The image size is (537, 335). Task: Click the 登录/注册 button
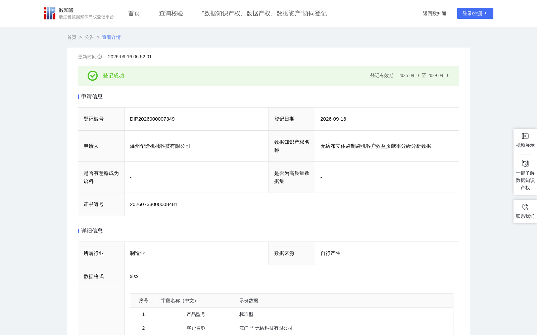(x=475, y=13)
